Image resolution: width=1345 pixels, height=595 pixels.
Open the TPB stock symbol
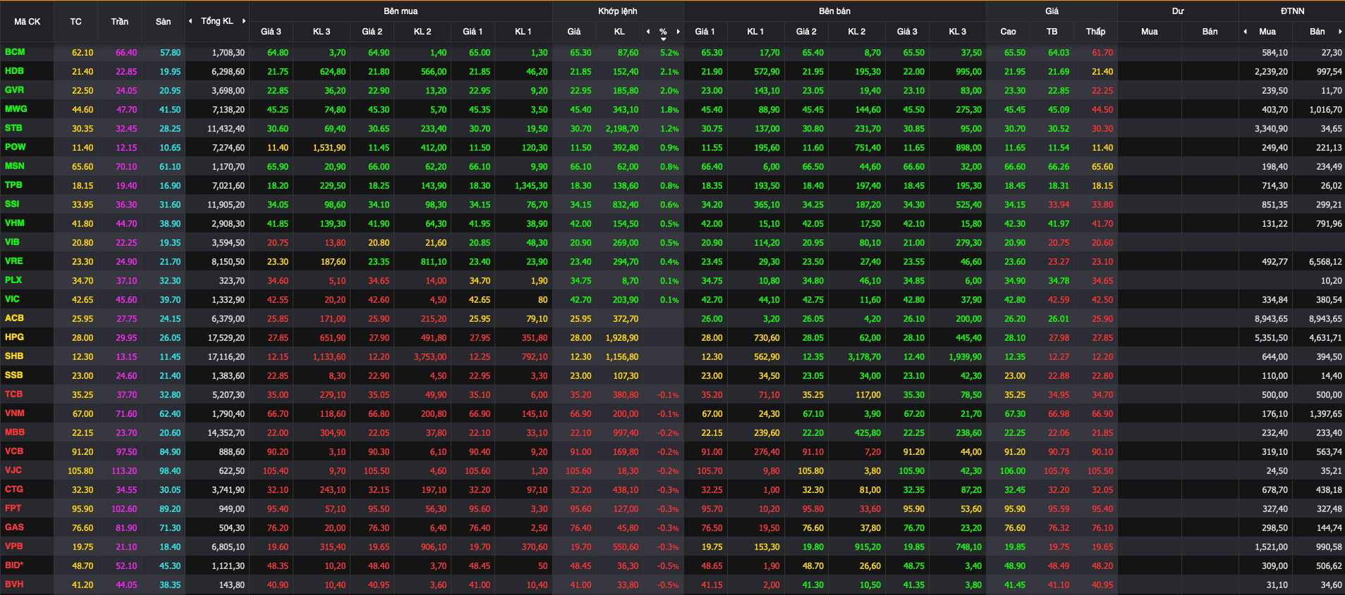13,185
